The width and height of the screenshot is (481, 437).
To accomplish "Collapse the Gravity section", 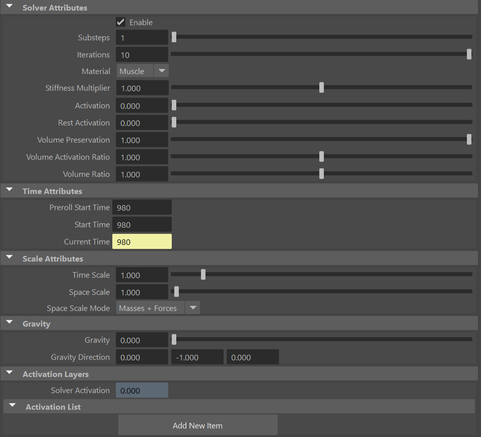I will (9, 323).
